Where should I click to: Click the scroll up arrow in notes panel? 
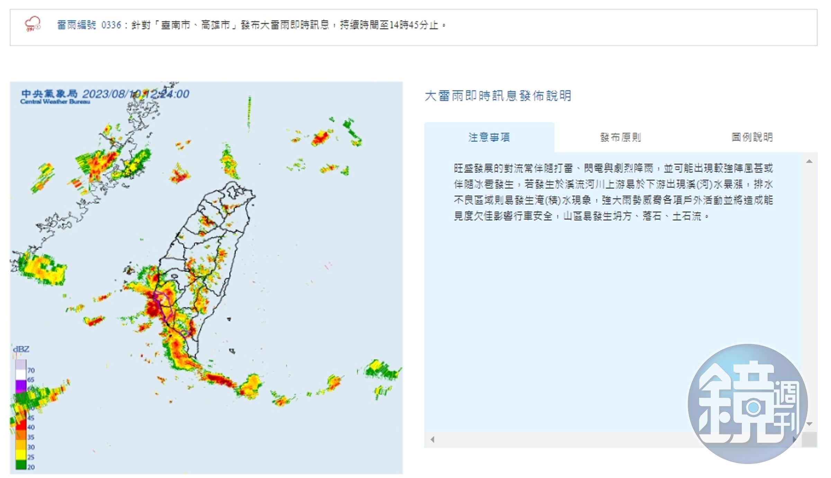pos(809,161)
